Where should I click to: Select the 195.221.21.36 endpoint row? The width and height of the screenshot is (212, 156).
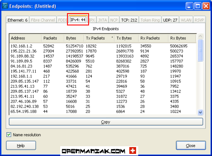(103, 51)
